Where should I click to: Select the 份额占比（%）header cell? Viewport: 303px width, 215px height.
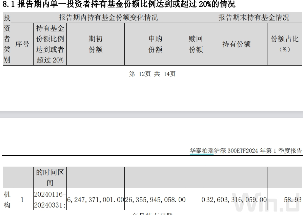[285, 44]
